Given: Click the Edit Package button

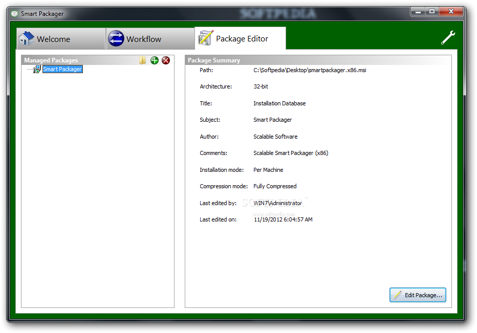Looking at the screenshot, I should 418,295.
